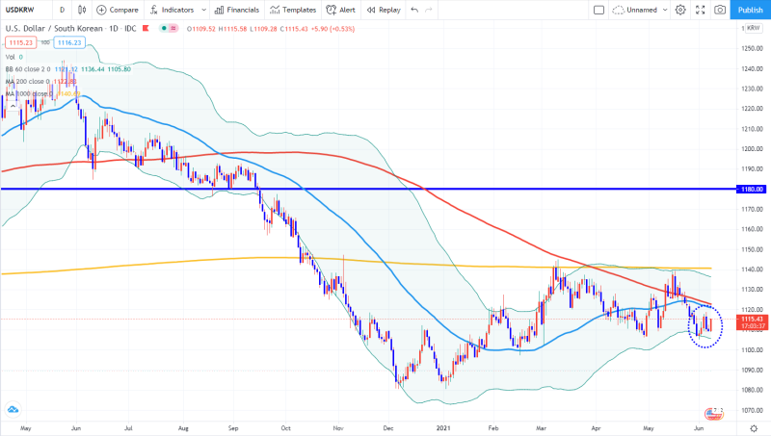Click the blue cloud icon at bottom left

tap(13, 408)
